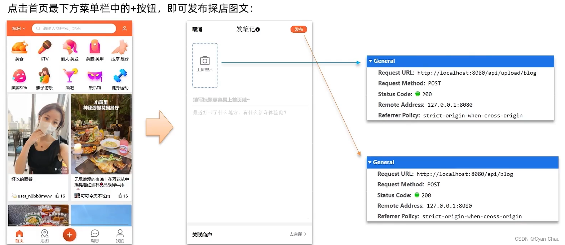The height and width of the screenshot is (245, 565).
Task: Open the 我的 profile tab
Action: click(x=120, y=235)
